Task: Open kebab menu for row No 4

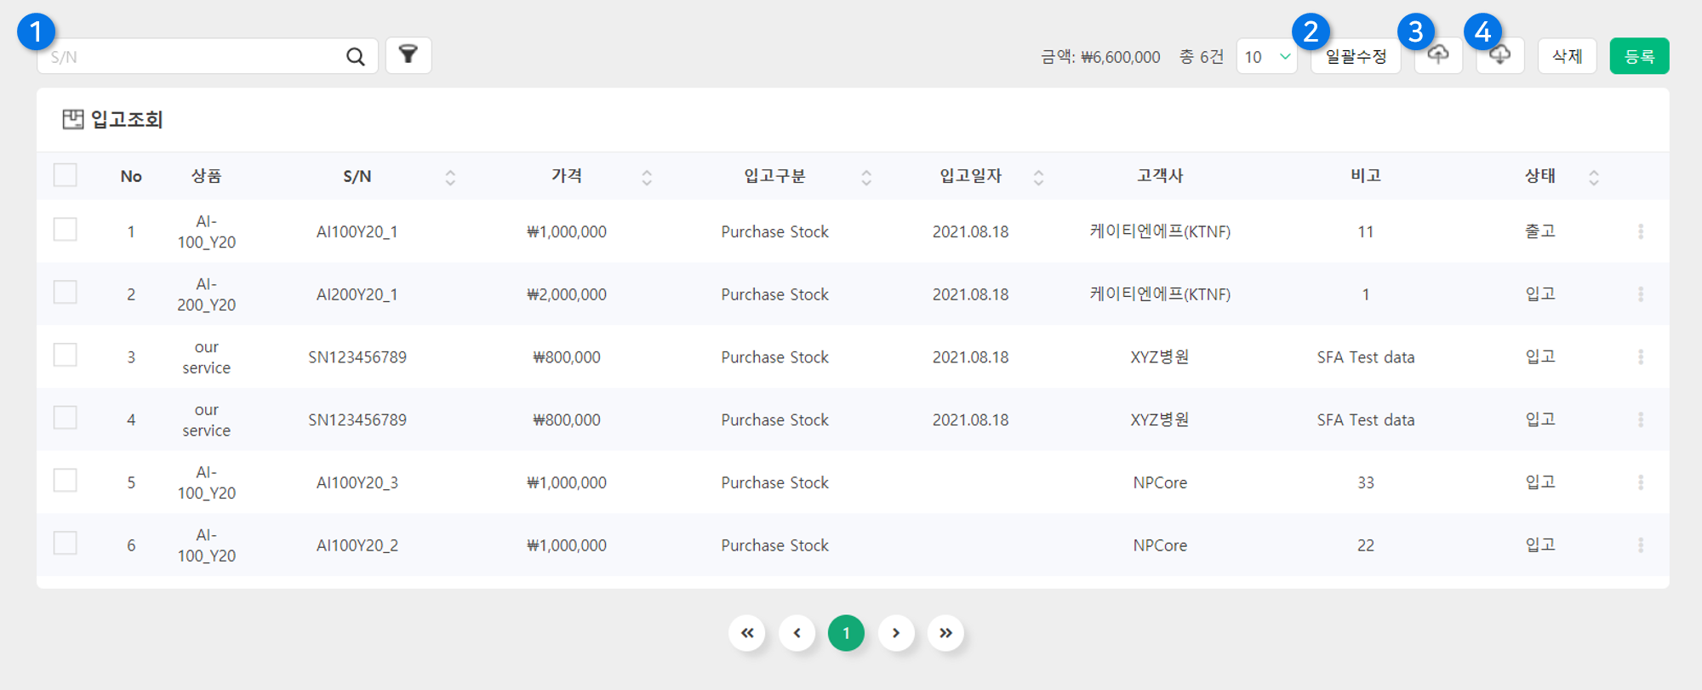Action: (x=1641, y=419)
